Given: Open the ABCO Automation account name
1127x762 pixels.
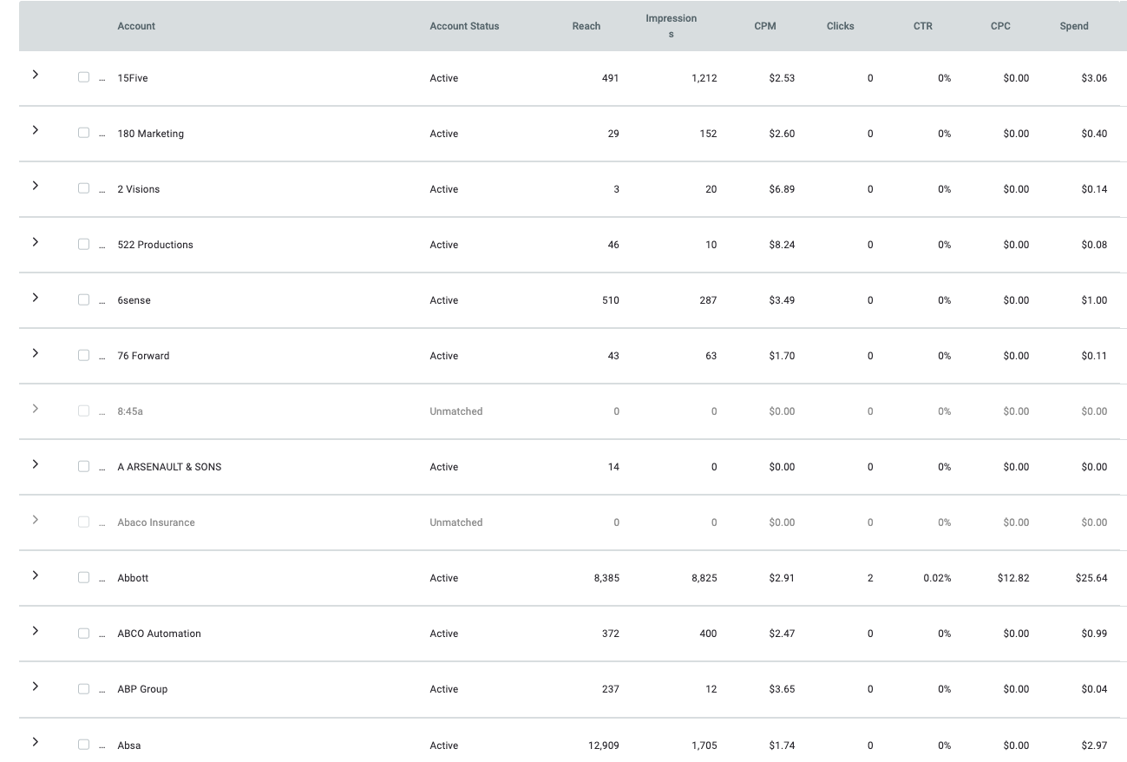Looking at the screenshot, I should click(160, 634).
